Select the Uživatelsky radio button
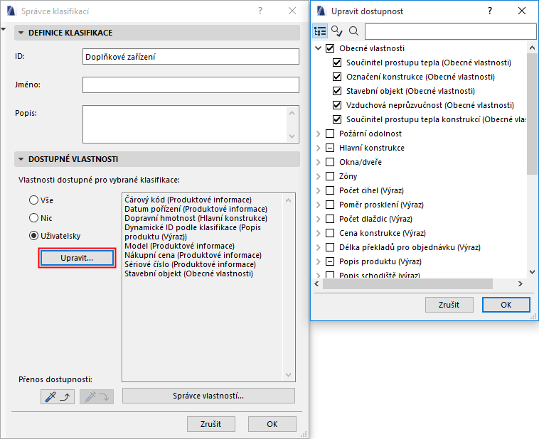 (33, 236)
